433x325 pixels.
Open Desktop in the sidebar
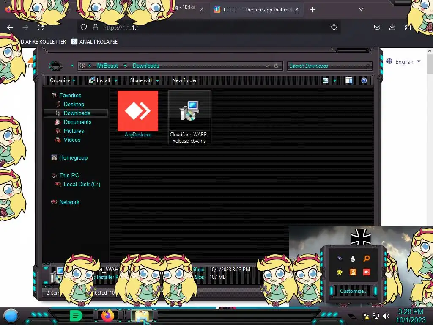pyautogui.click(x=74, y=104)
